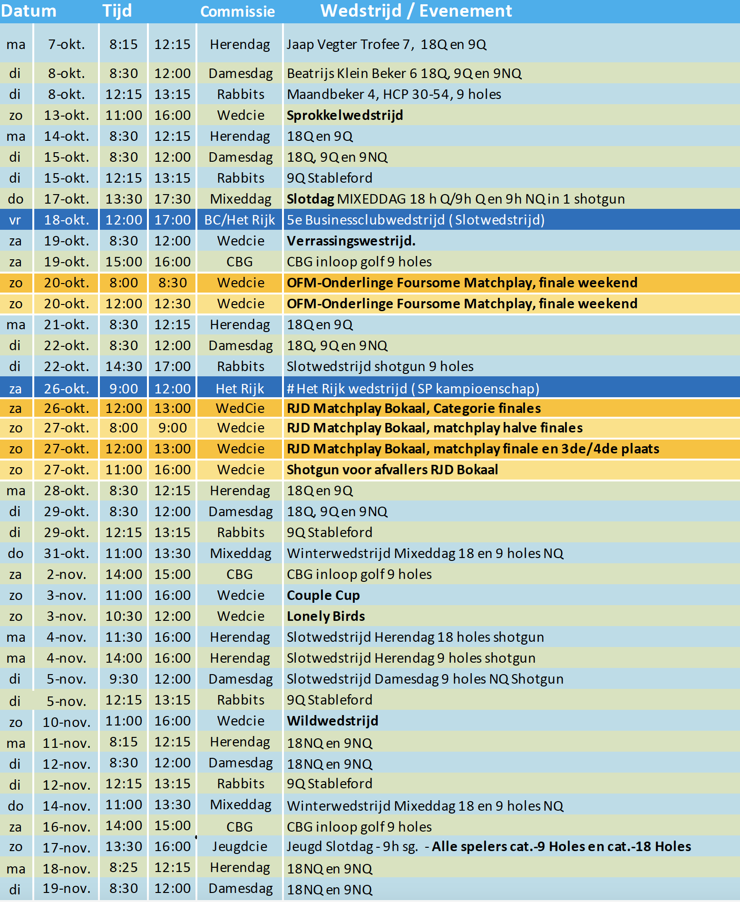Select the 'Wildwedstrijd' event
This screenshot has height=902, width=740.
coord(332,721)
